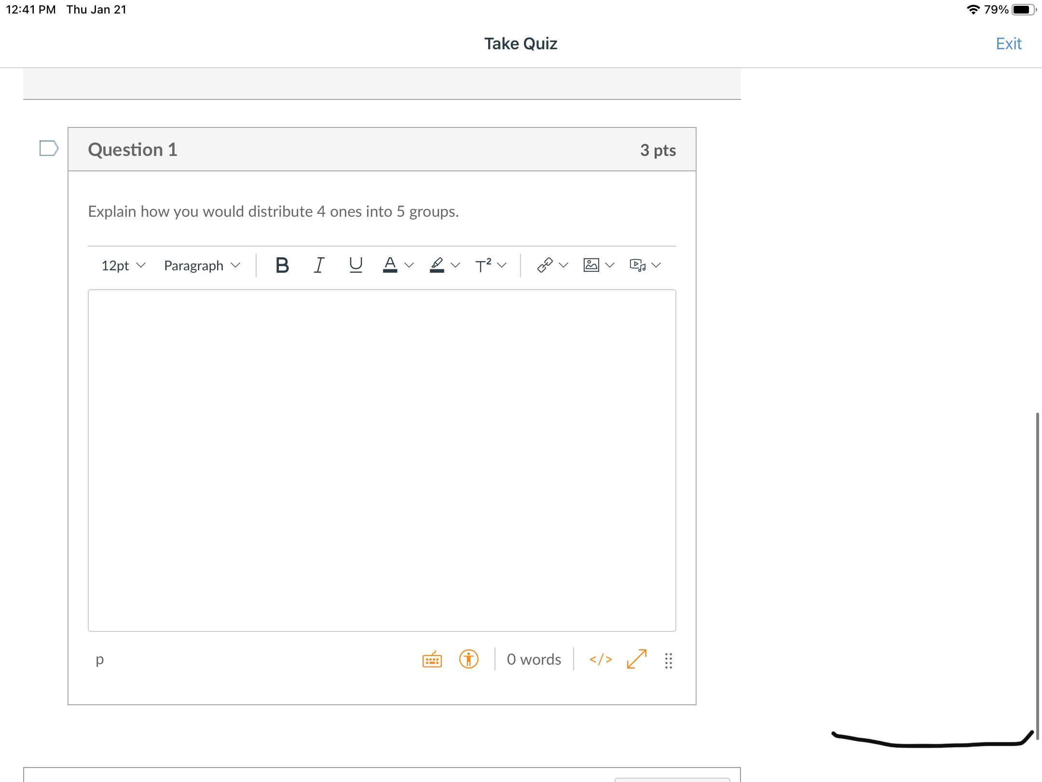Click the 0 words counter

pos(534,659)
